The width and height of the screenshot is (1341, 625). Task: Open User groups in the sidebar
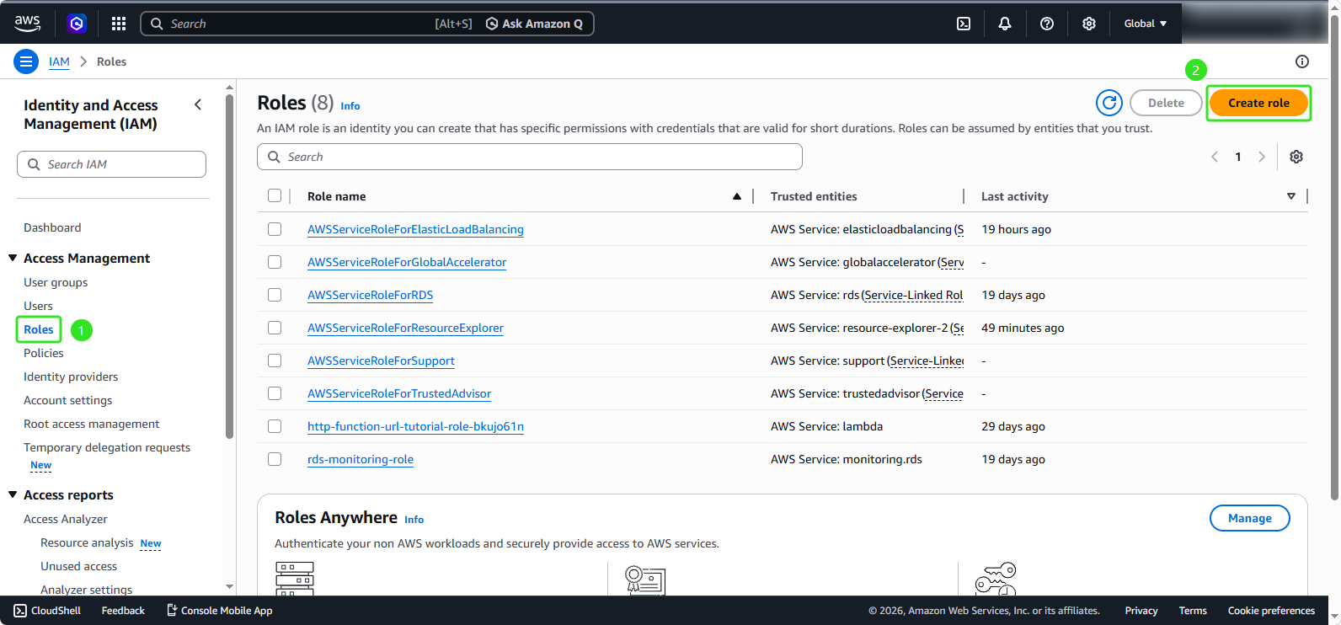56,282
